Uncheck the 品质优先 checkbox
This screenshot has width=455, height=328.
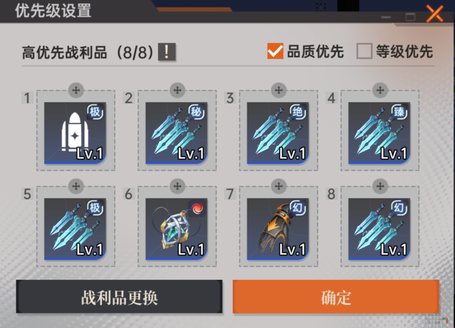[275, 51]
